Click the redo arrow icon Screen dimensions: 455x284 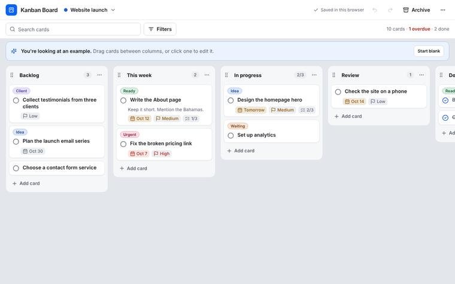click(390, 10)
